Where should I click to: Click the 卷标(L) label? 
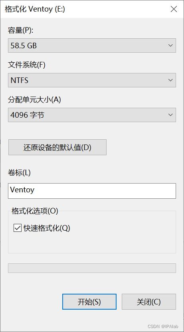pyautogui.click(x=19, y=173)
